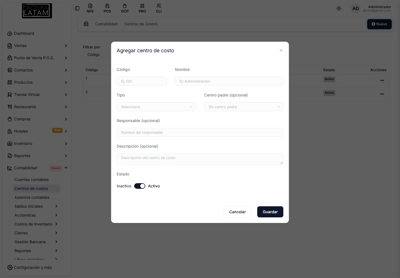This screenshot has height=278, width=400.
Task: Click the Guardar button
Action: tap(270, 212)
